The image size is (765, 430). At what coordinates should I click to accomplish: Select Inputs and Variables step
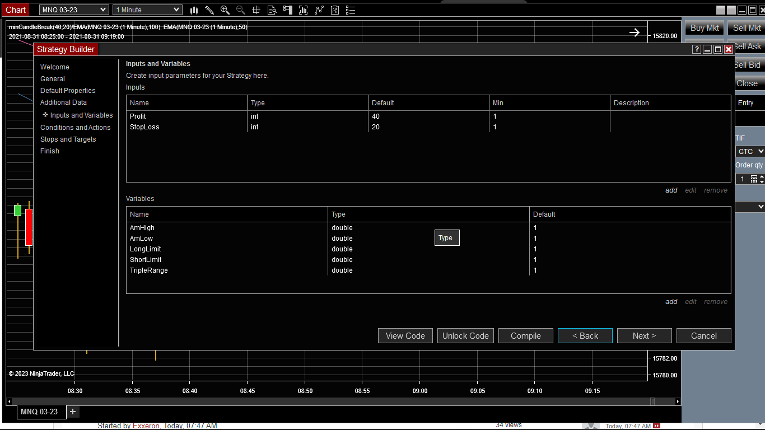pyautogui.click(x=81, y=115)
